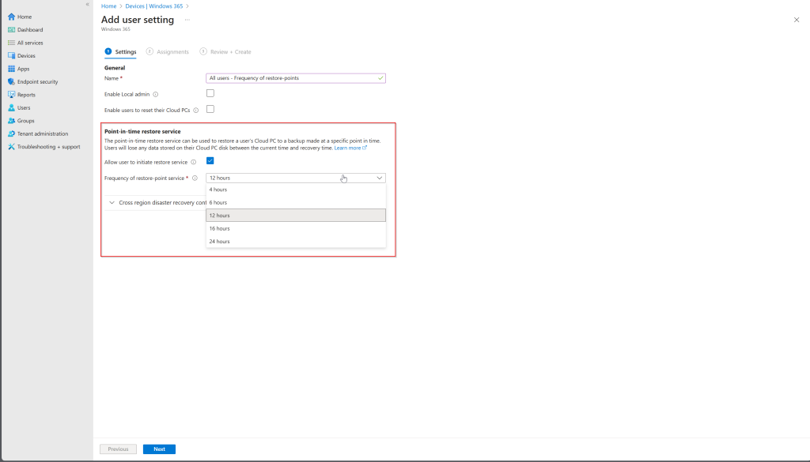Image resolution: width=810 pixels, height=462 pixels.
Task: Click info icon beside Allow user to initiate restore
Action: (x=194, y=162)
